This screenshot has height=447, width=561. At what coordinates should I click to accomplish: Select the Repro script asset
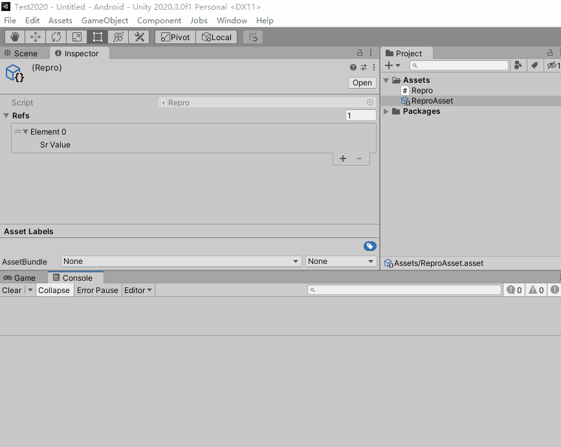point(417,91)
